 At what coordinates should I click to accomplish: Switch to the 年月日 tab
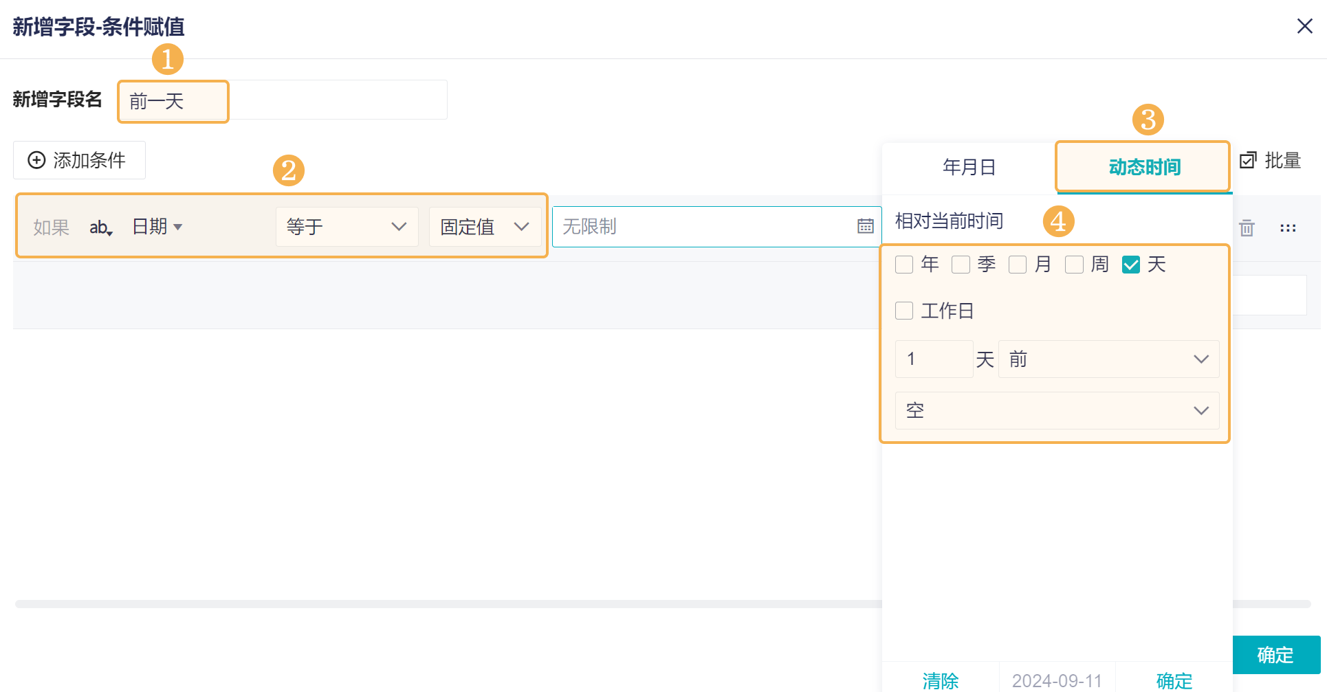tap(969, 167)
